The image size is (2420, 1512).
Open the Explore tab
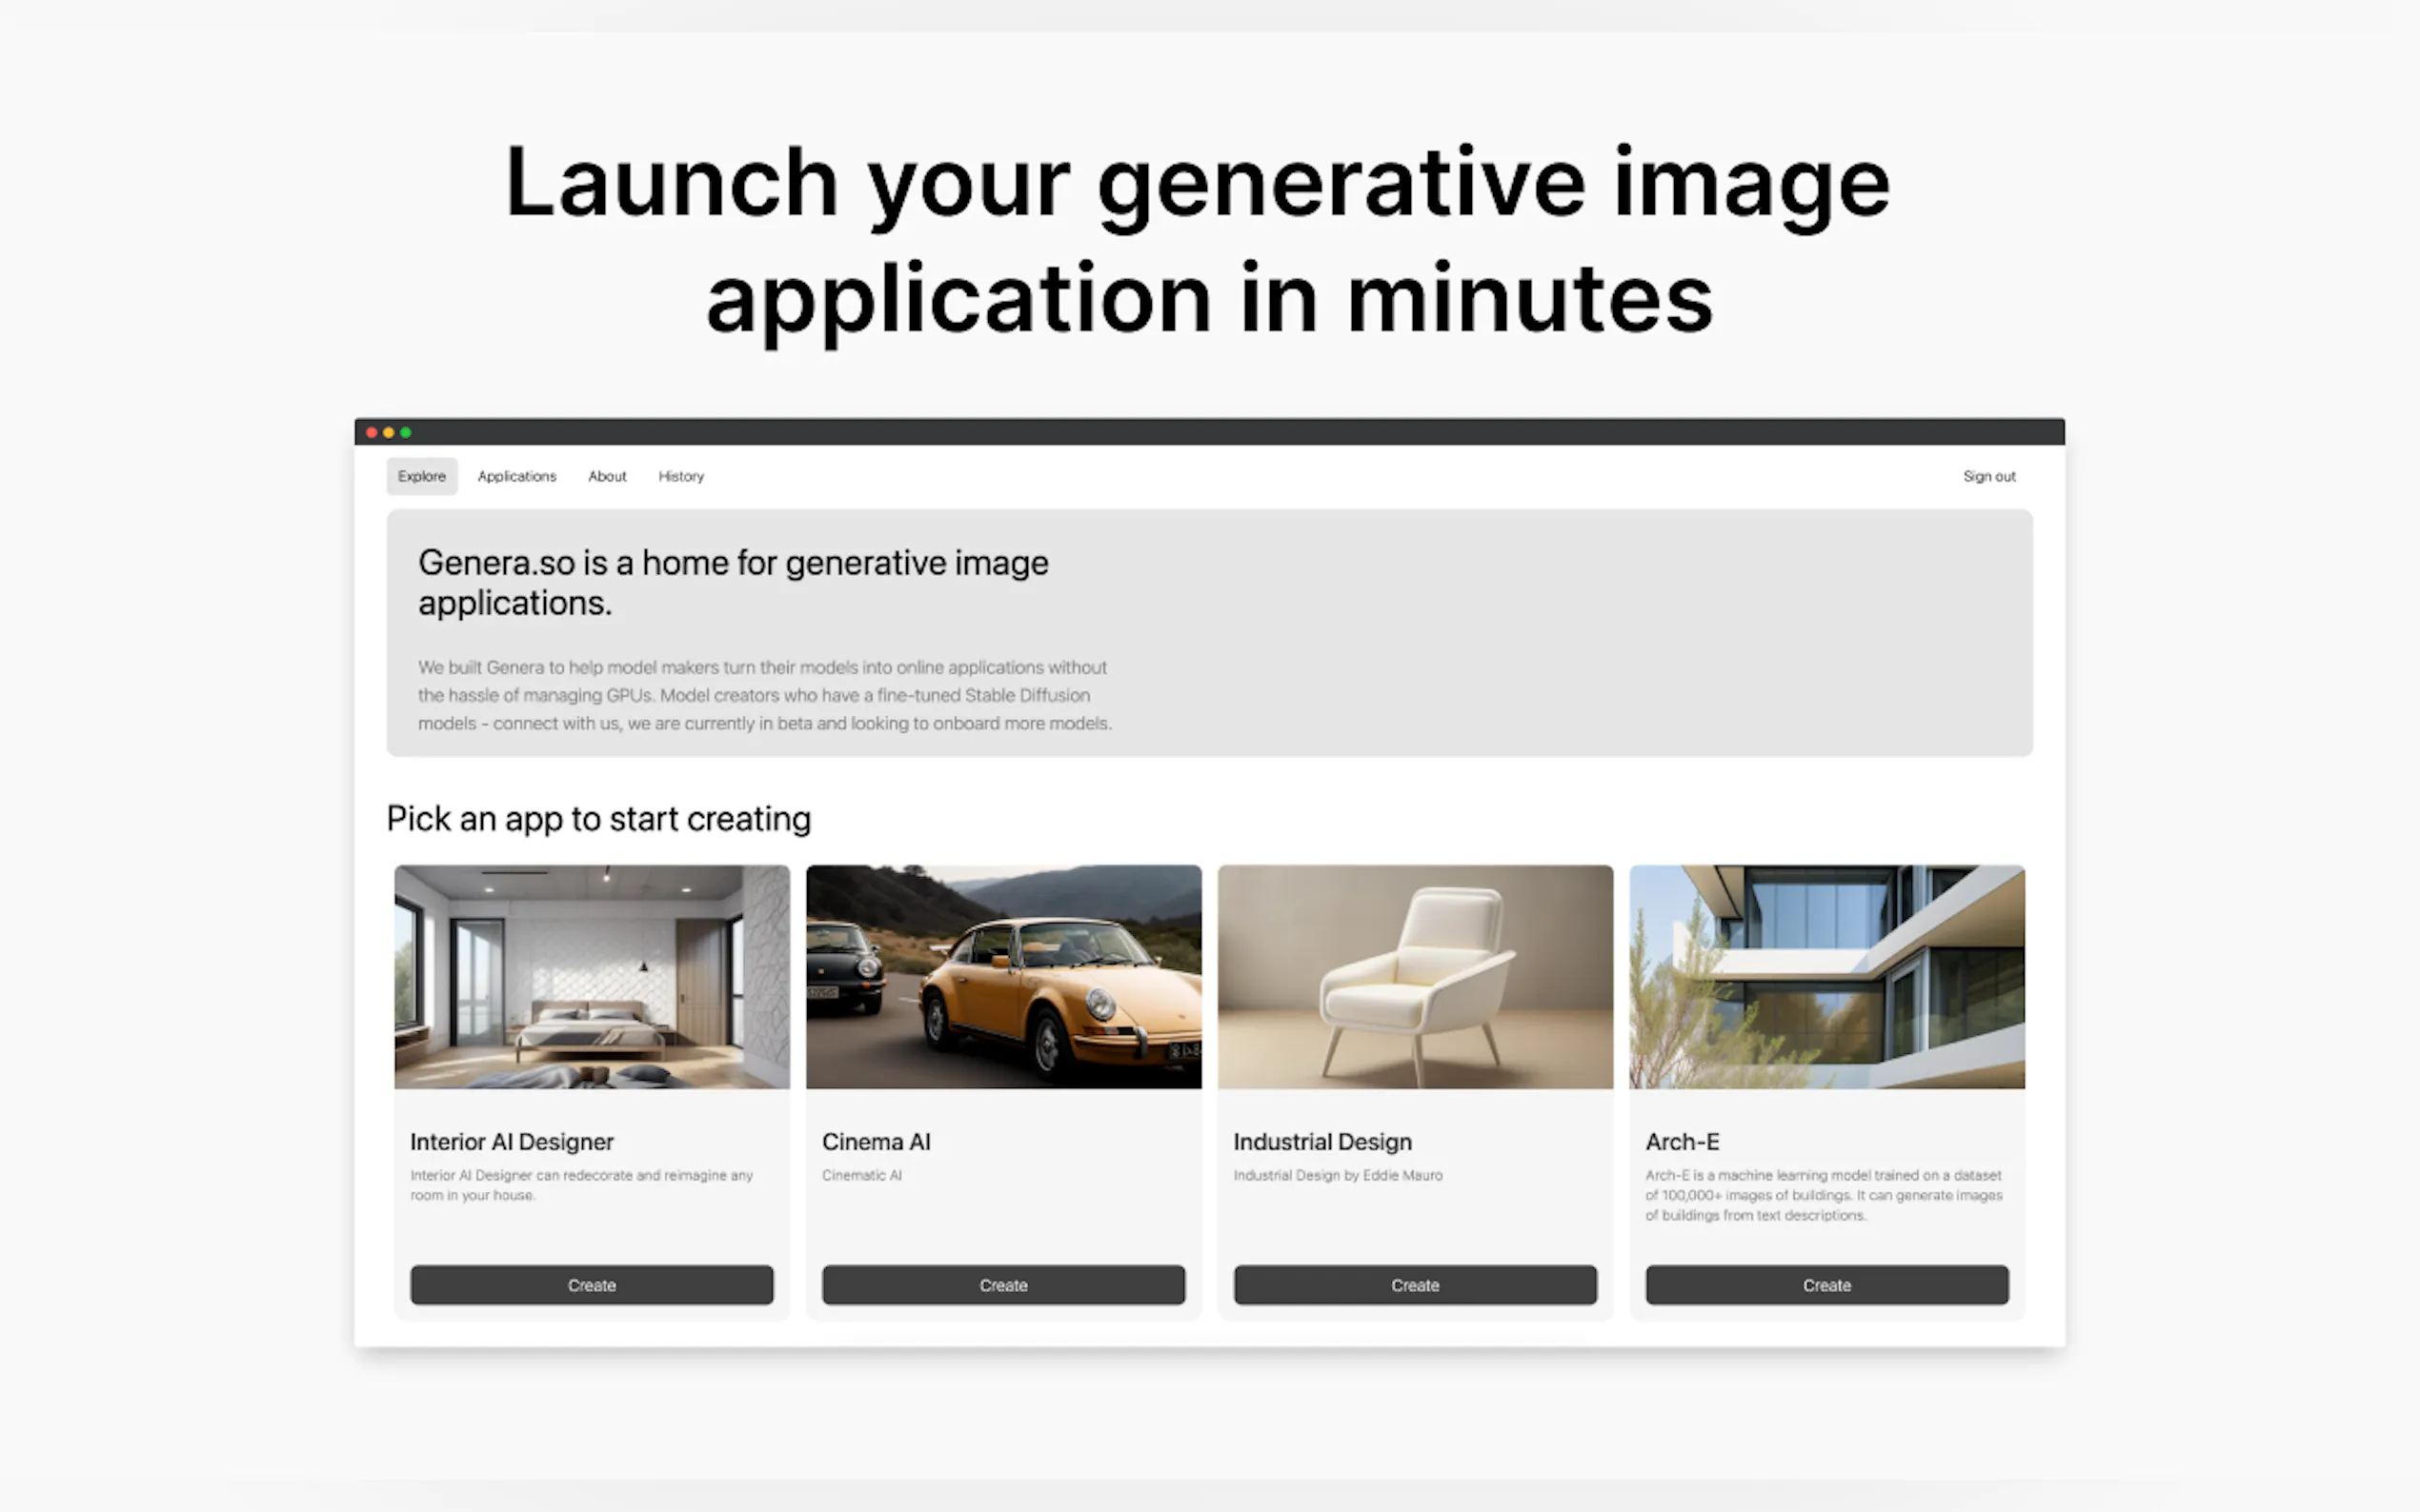[x=421, y=476]
